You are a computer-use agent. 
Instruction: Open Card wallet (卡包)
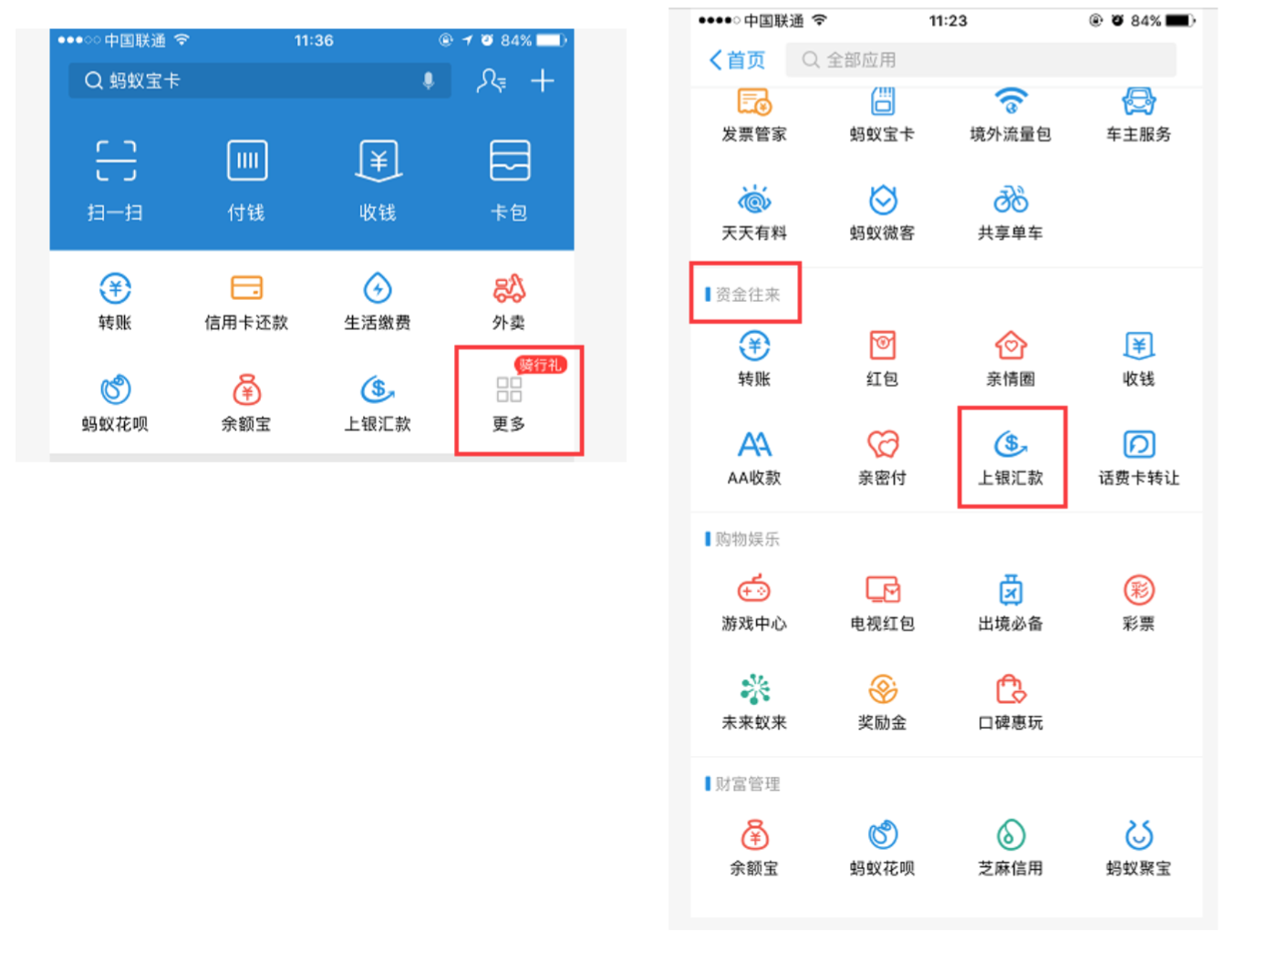[x=509, y=181]
